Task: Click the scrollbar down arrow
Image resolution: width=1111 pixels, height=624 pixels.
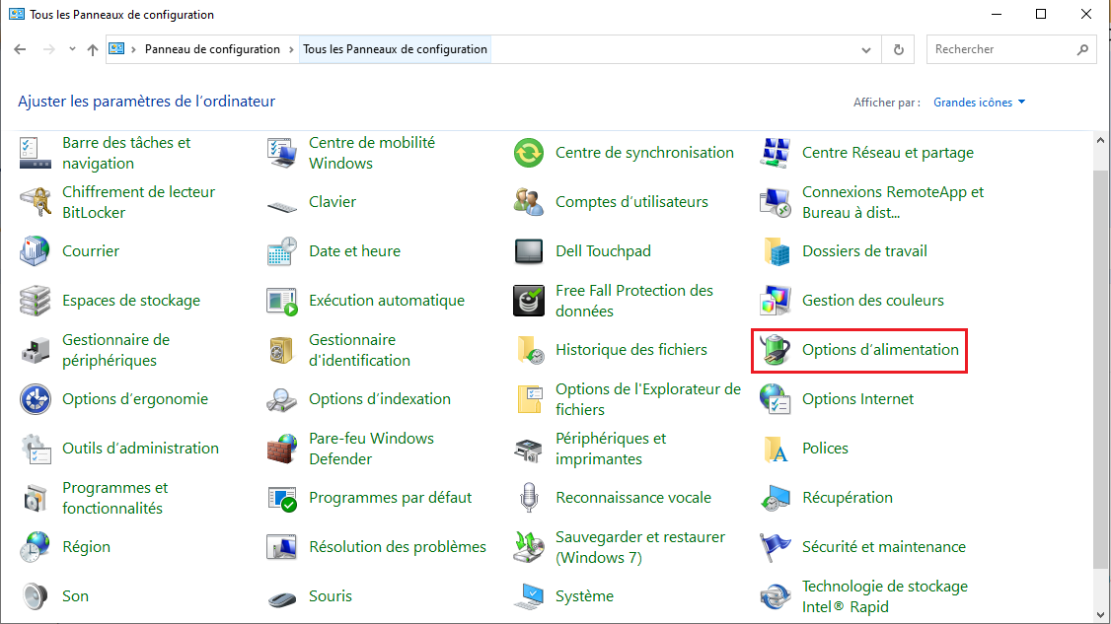Action: 1100,615
